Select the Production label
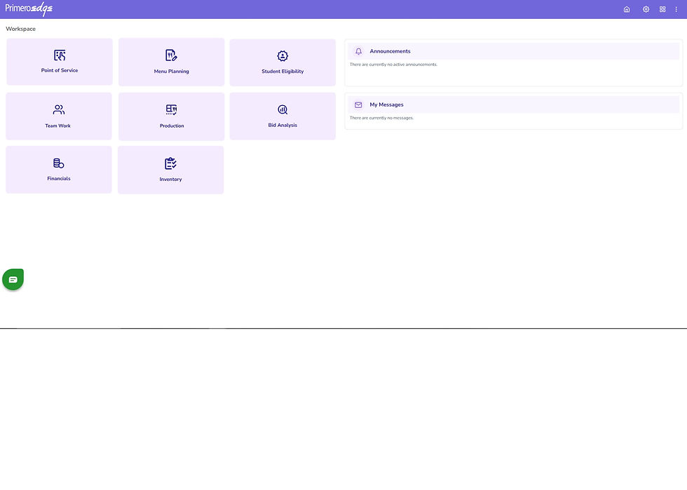687x490 pixels. [x=172, y=125]
